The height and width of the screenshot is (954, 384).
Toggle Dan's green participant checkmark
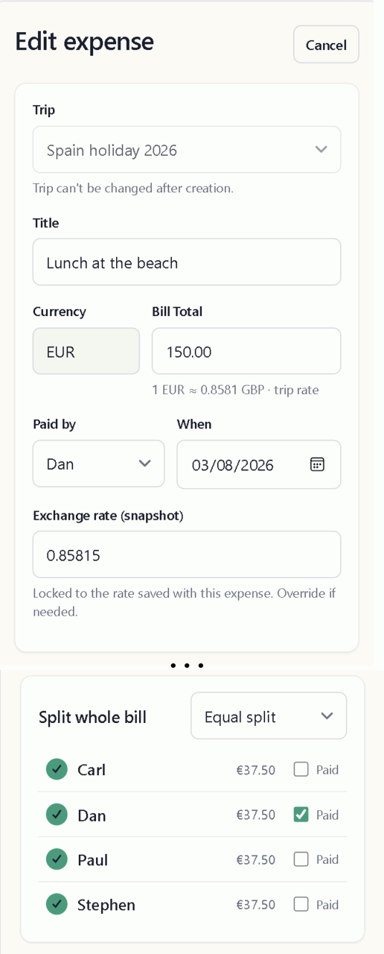click(x=57, y=815)
